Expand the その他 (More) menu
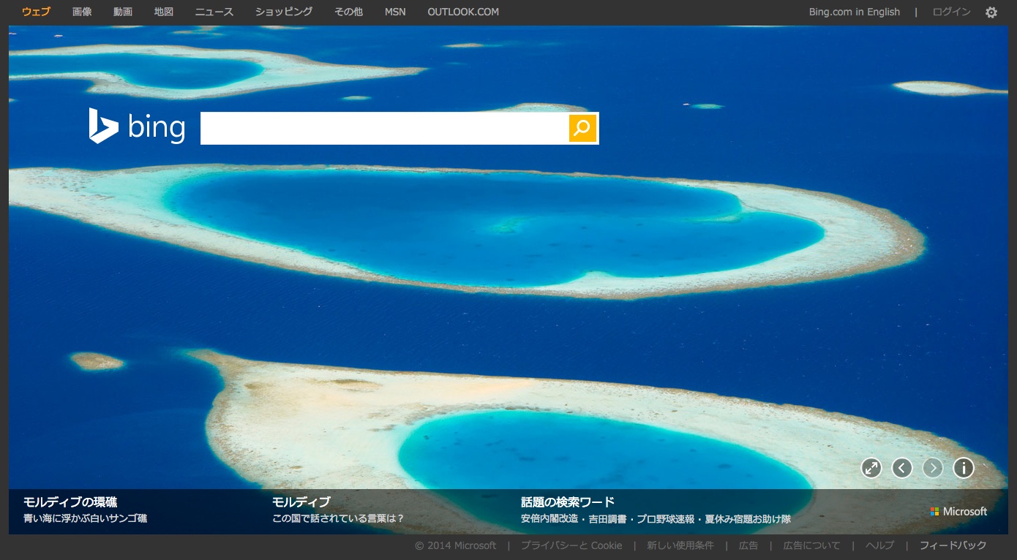The image size is (1017, 560). coord(348,12)
